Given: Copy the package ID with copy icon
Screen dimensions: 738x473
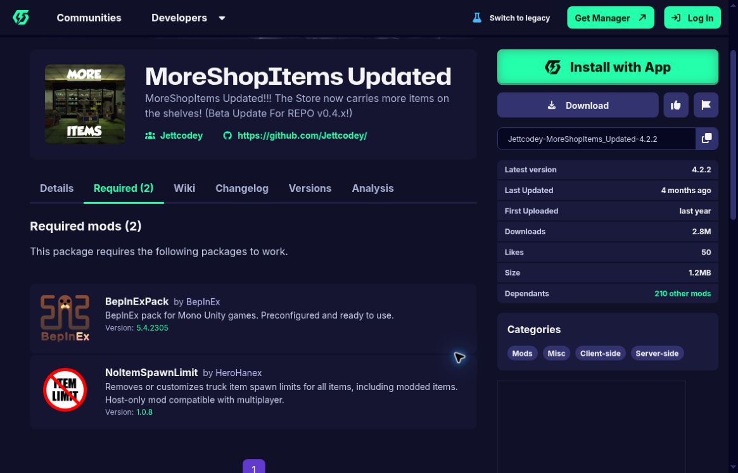Looking at the screenshot, I should 706,139.
